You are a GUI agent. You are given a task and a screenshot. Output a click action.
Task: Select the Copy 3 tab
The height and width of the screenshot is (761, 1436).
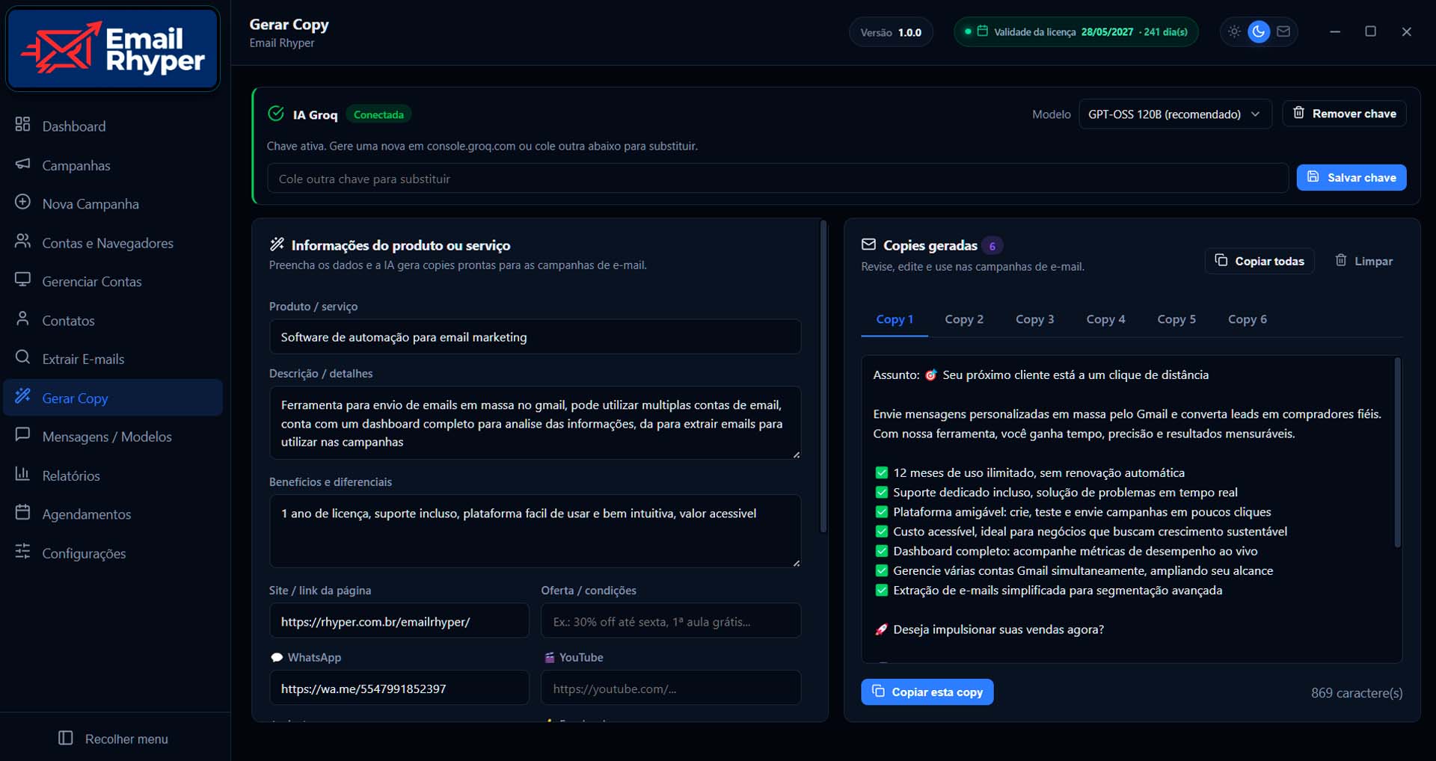click(x=1034, y=319)
